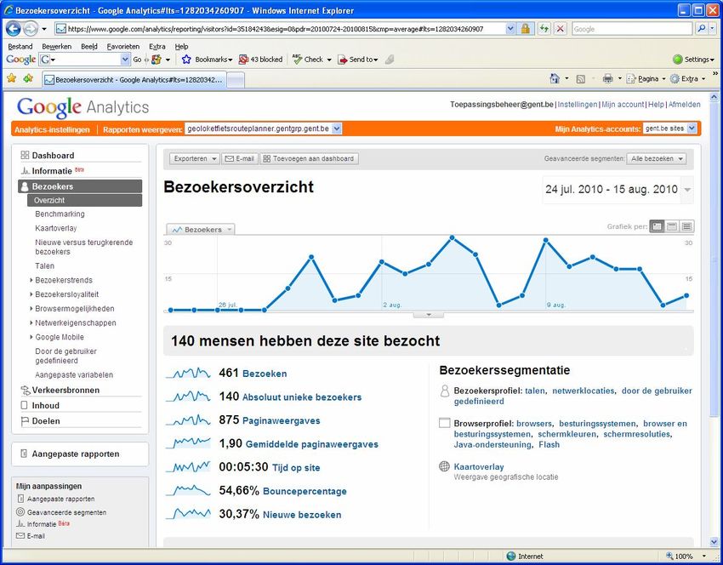Click the 43 blocked popup blocker icon
This screenshot has width=723, height=565.
(x=243, y=60)
